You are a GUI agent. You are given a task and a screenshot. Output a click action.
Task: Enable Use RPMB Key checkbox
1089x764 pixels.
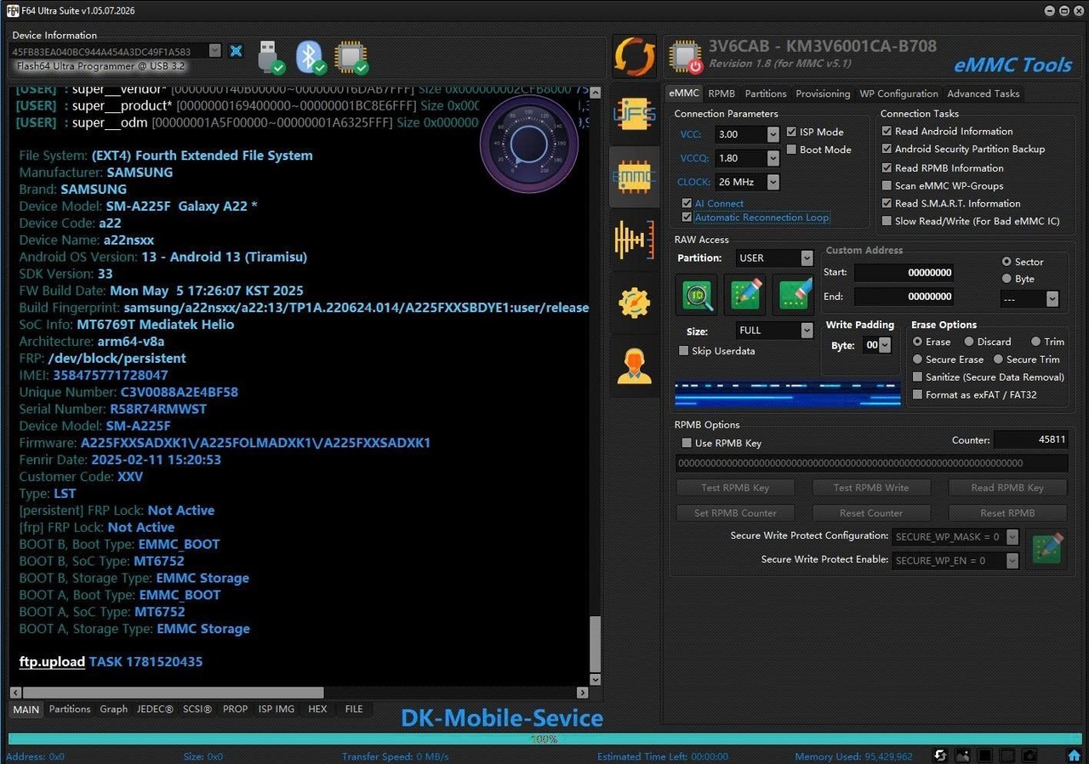point(687,443)
